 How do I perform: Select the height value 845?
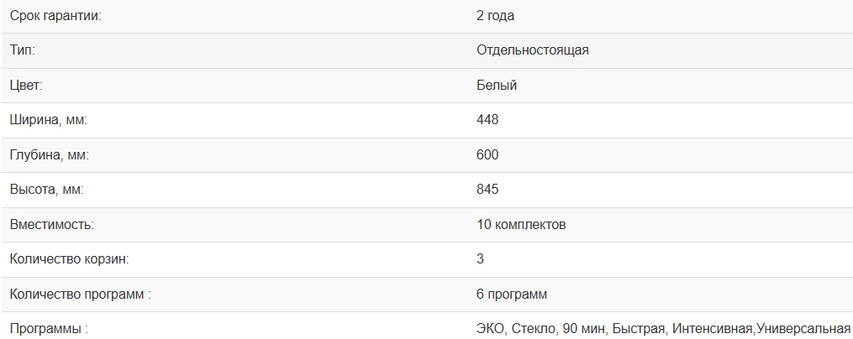click(487, 190)
